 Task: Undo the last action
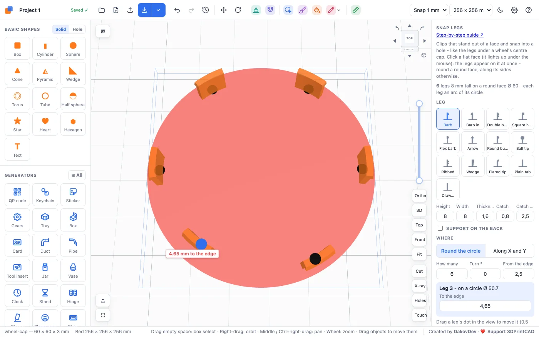(x=177, y=10)
